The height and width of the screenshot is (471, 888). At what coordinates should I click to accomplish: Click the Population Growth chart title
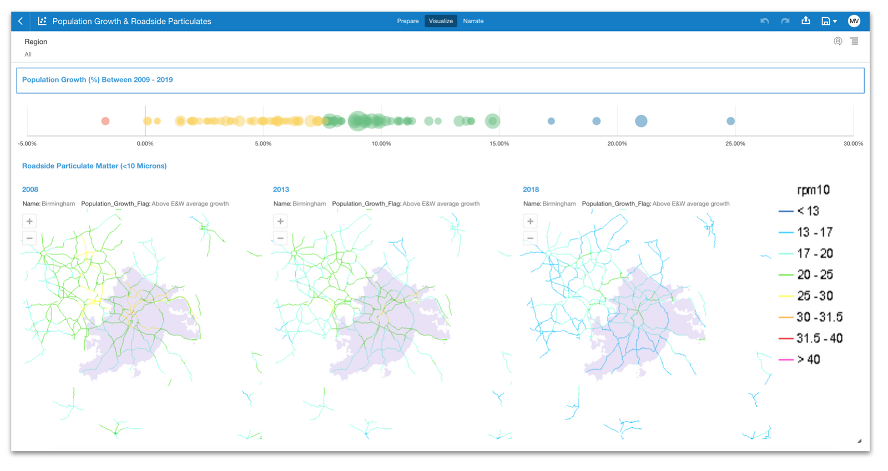tap(97, 80)
